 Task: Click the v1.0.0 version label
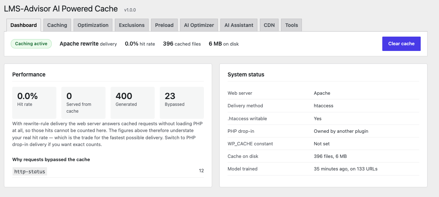click(130, 10)
